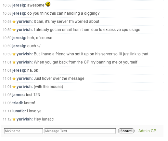
Task: Click the jeresig name on the "ha, ok" message
Action: click(19, 70)
